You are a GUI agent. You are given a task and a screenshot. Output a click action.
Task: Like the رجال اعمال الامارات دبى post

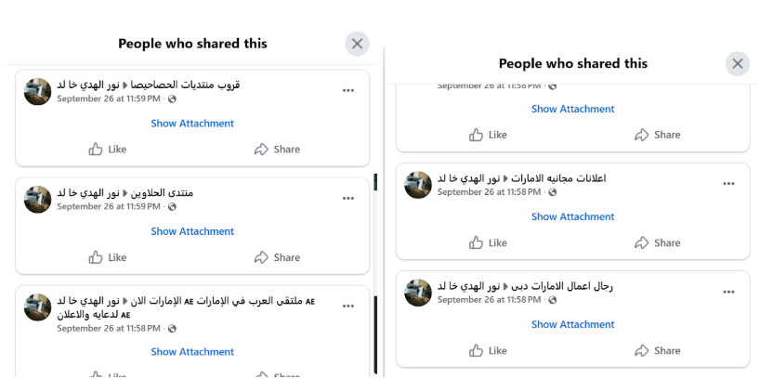[x=488, y=350]
